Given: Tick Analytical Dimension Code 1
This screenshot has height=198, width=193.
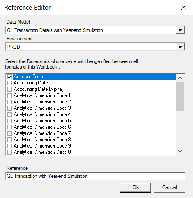Looking at the screenshot, I should (9, 96).
